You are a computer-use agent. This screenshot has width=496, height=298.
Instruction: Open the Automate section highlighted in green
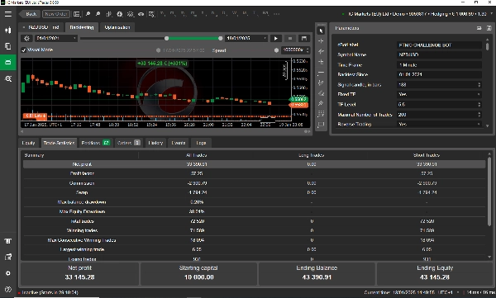point(8,62)
